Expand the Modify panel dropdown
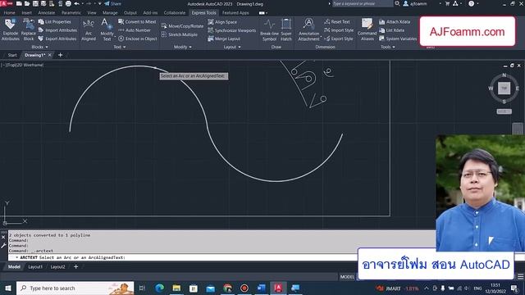The height and width of the screenshot is (295, 525). [x=183, y=48]
